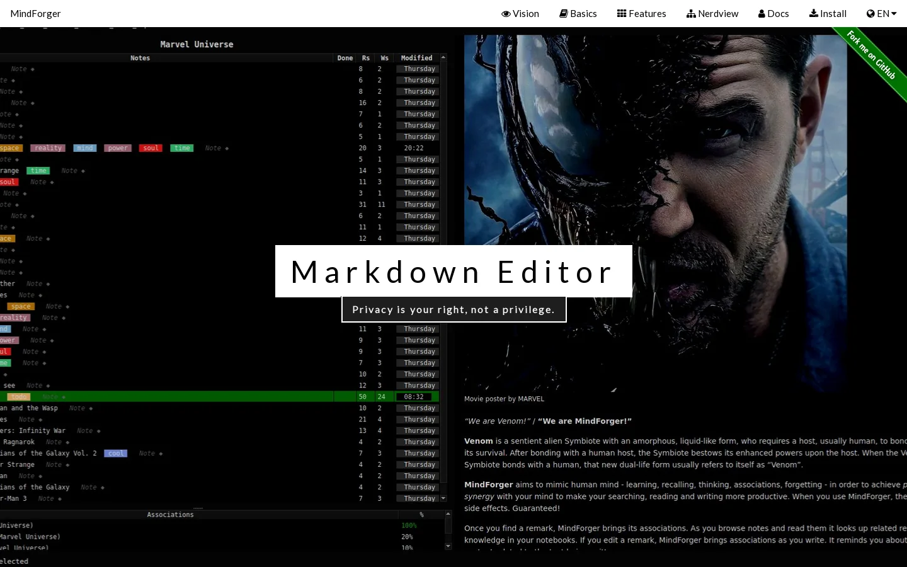
Task: Select the '08:32' modified time cell
Action: [x=414, y=397]
